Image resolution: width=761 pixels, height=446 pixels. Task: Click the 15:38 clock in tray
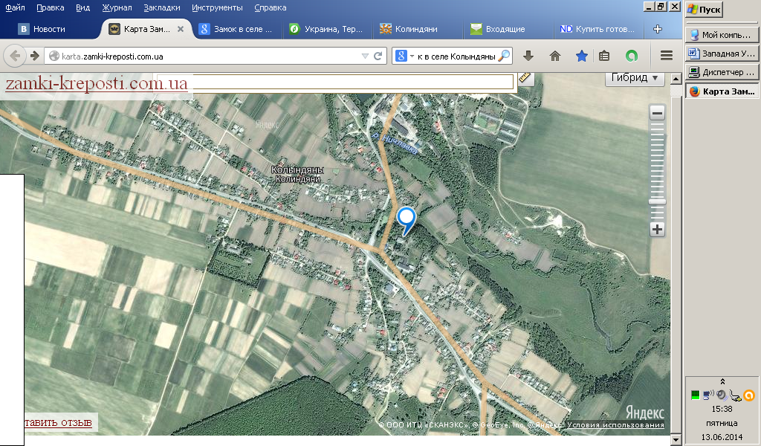click(x=722, y=409)
